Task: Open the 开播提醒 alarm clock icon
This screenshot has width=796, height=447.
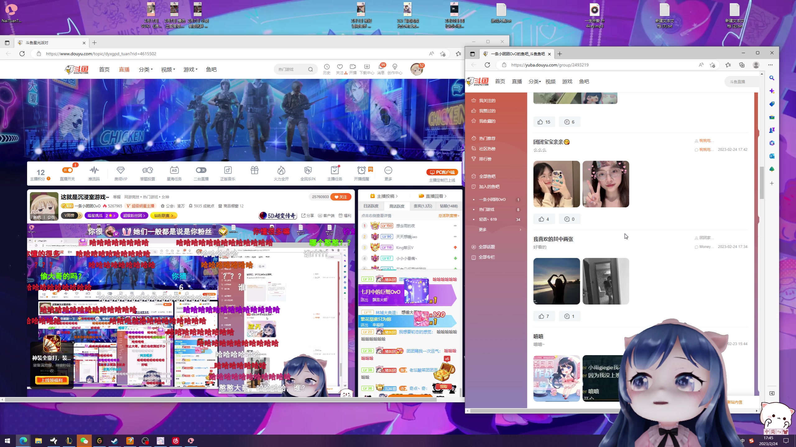Action: coord(361,170)
